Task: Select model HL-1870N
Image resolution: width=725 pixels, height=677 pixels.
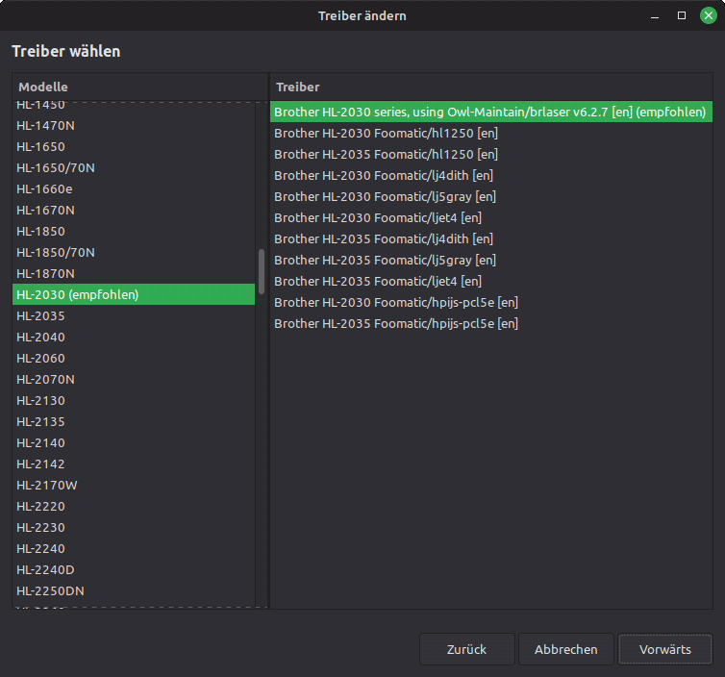Action: [x=134, y=274]
